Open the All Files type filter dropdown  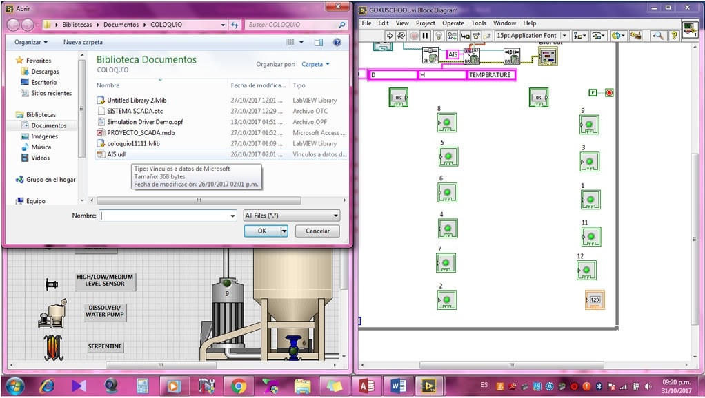(291, 216)
